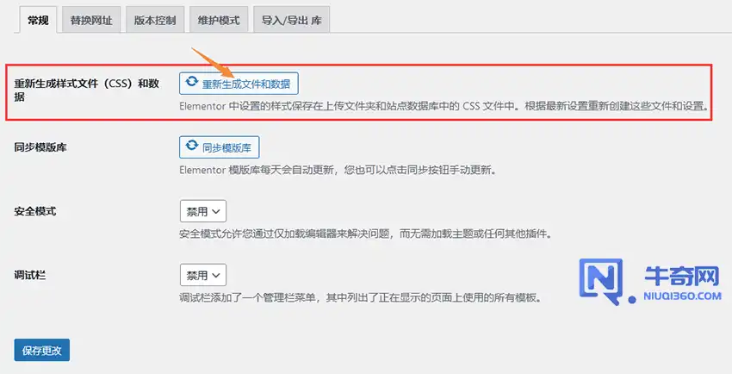
Task: Click the 重新生成样式文件（CSS）和数据 label
Action: (87, 90)
